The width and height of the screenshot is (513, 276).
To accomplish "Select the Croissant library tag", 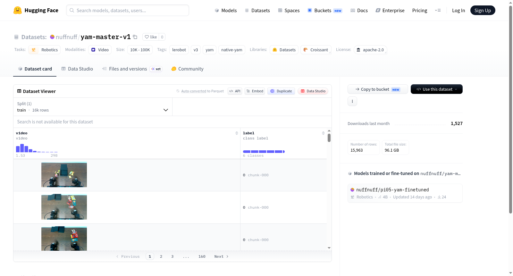I will coord(316,50).
